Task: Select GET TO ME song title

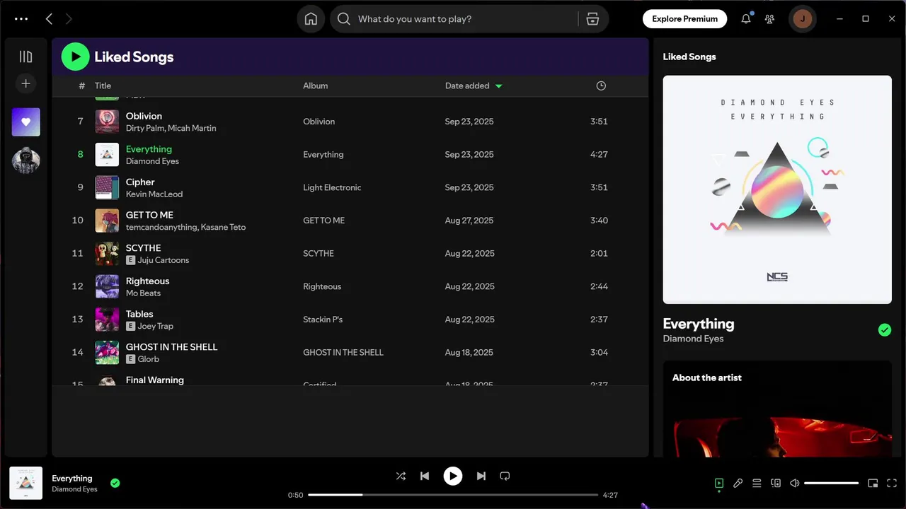Action: pos(149,215)
